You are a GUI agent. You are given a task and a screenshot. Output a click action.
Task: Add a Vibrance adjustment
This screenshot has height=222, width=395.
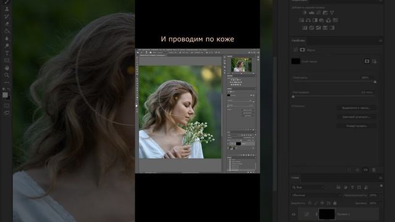[332, 12]
